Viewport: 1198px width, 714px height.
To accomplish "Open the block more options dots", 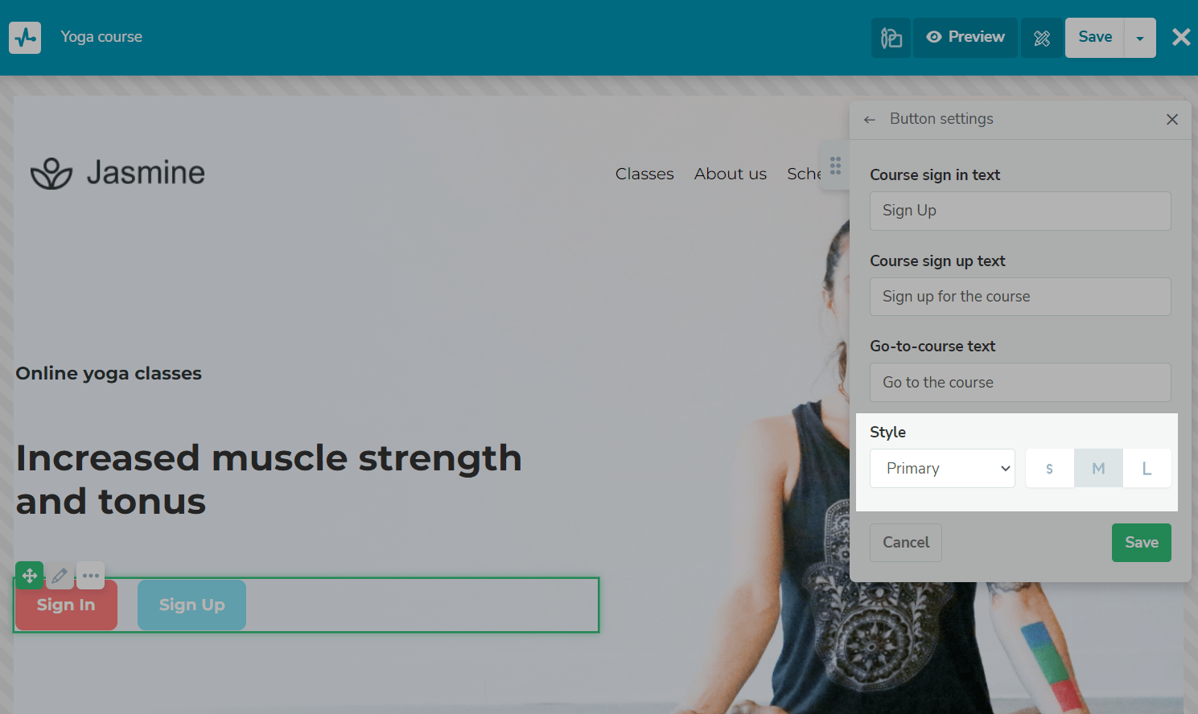I will 90,576.
